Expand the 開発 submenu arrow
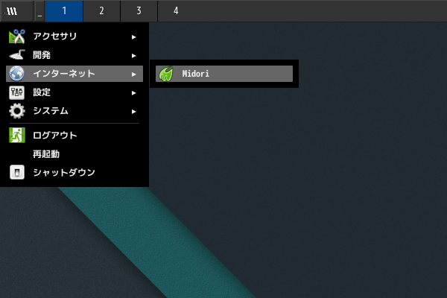447x298 pixels. pyautogui.click(x=133, y=56)
